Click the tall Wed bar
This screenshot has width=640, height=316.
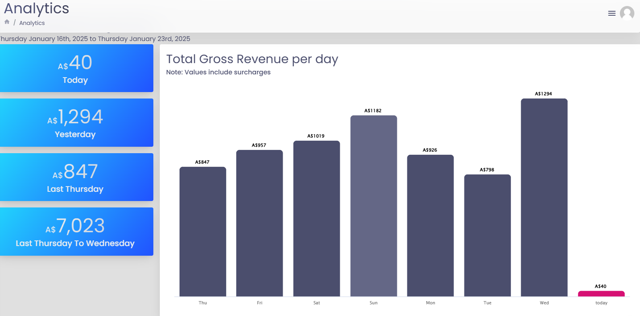[x=544, y=197]
